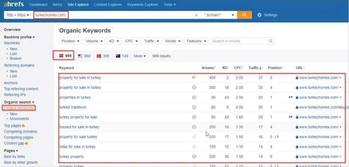Screen dimensions: 349x167
Task: Open the CPC filter dropdown
Action: coord(131,41)
